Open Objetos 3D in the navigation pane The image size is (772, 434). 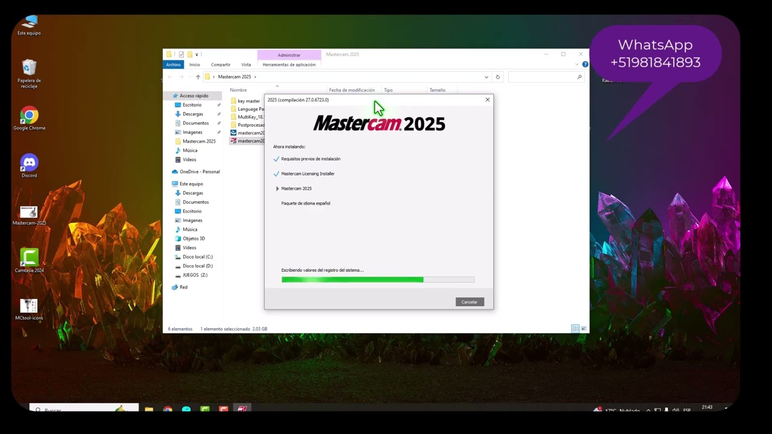coord(189,239)
